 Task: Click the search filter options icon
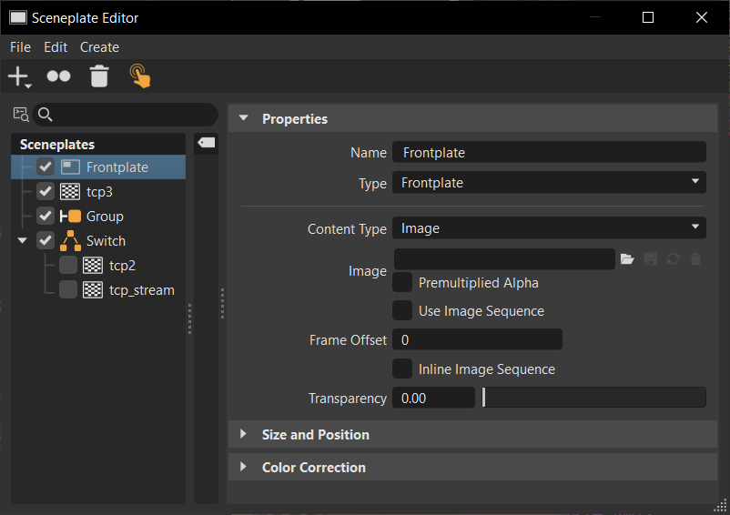tap(21, 115)
